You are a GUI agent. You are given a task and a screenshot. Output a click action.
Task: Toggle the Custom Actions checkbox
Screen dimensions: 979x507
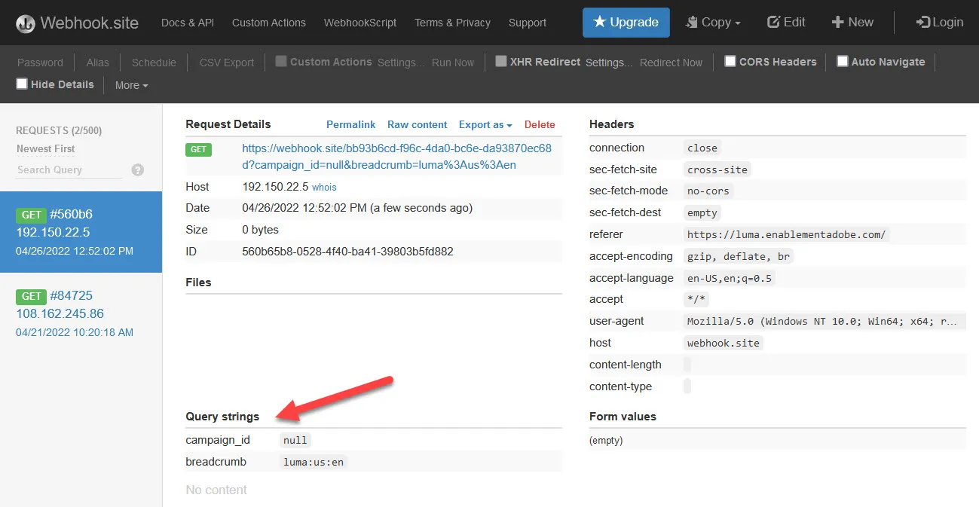click(x=281, y=62)
